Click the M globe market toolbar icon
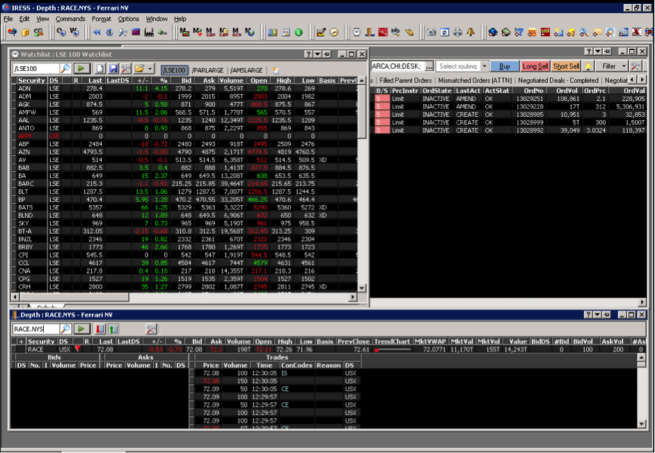 point(250,32)
